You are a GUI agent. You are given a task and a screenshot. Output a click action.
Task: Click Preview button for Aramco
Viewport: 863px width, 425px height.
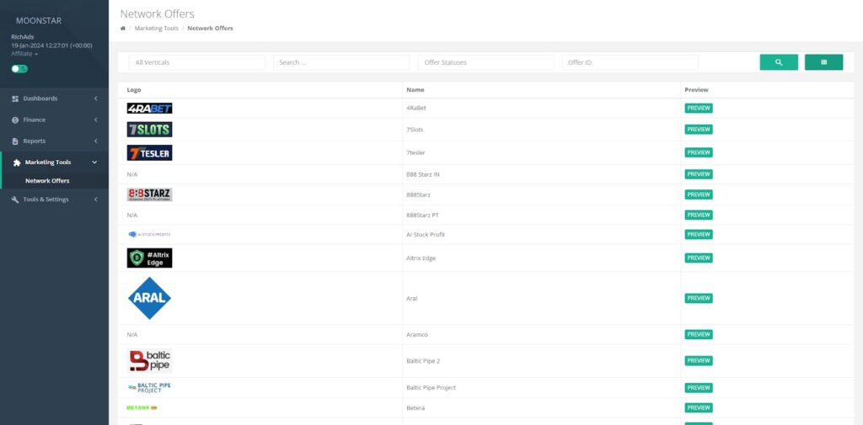(x=699, y=334)
